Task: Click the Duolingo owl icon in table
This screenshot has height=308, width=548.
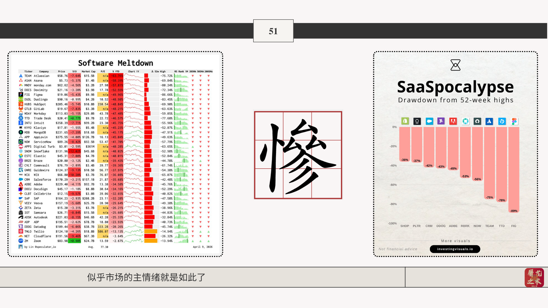Action: pos(21,100)
